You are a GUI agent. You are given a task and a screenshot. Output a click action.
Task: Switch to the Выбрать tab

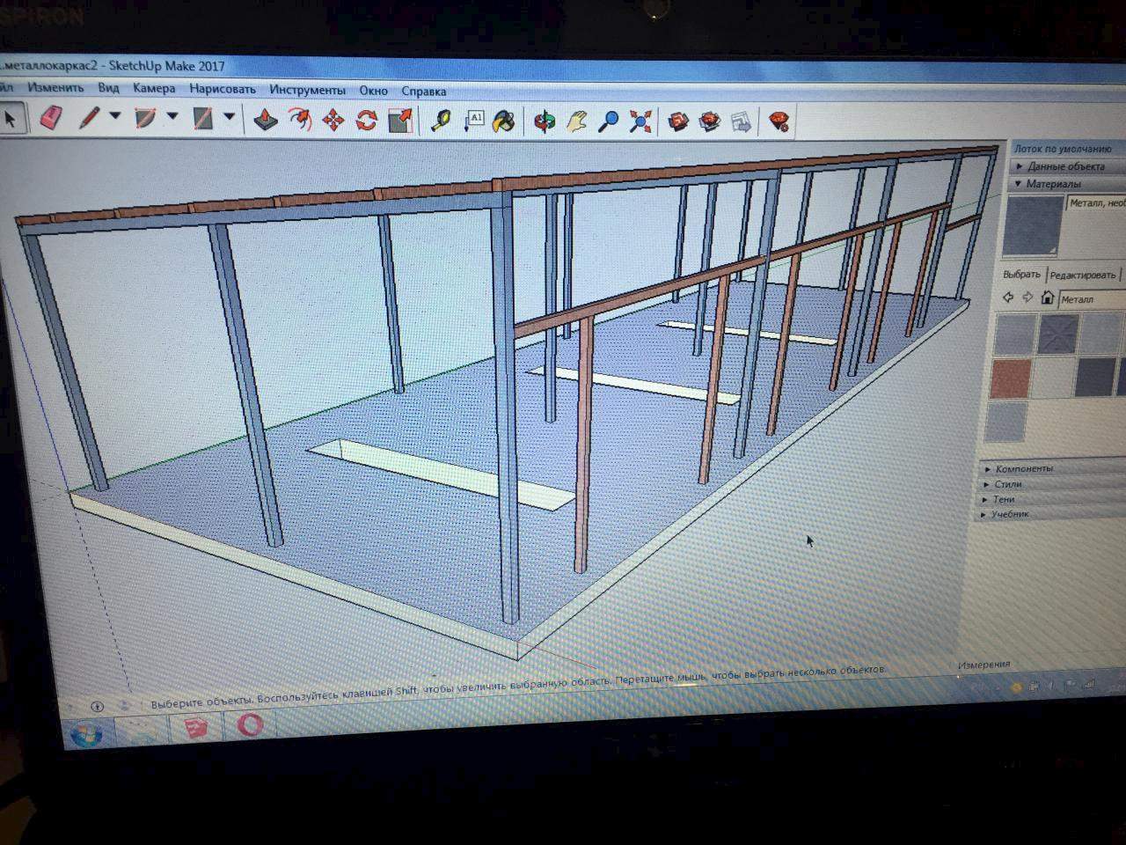click(1021, 274)
